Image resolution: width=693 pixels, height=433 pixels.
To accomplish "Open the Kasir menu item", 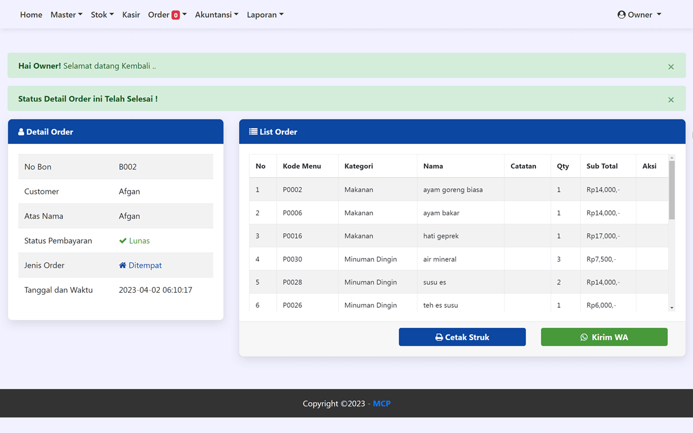I will (131, 15).
